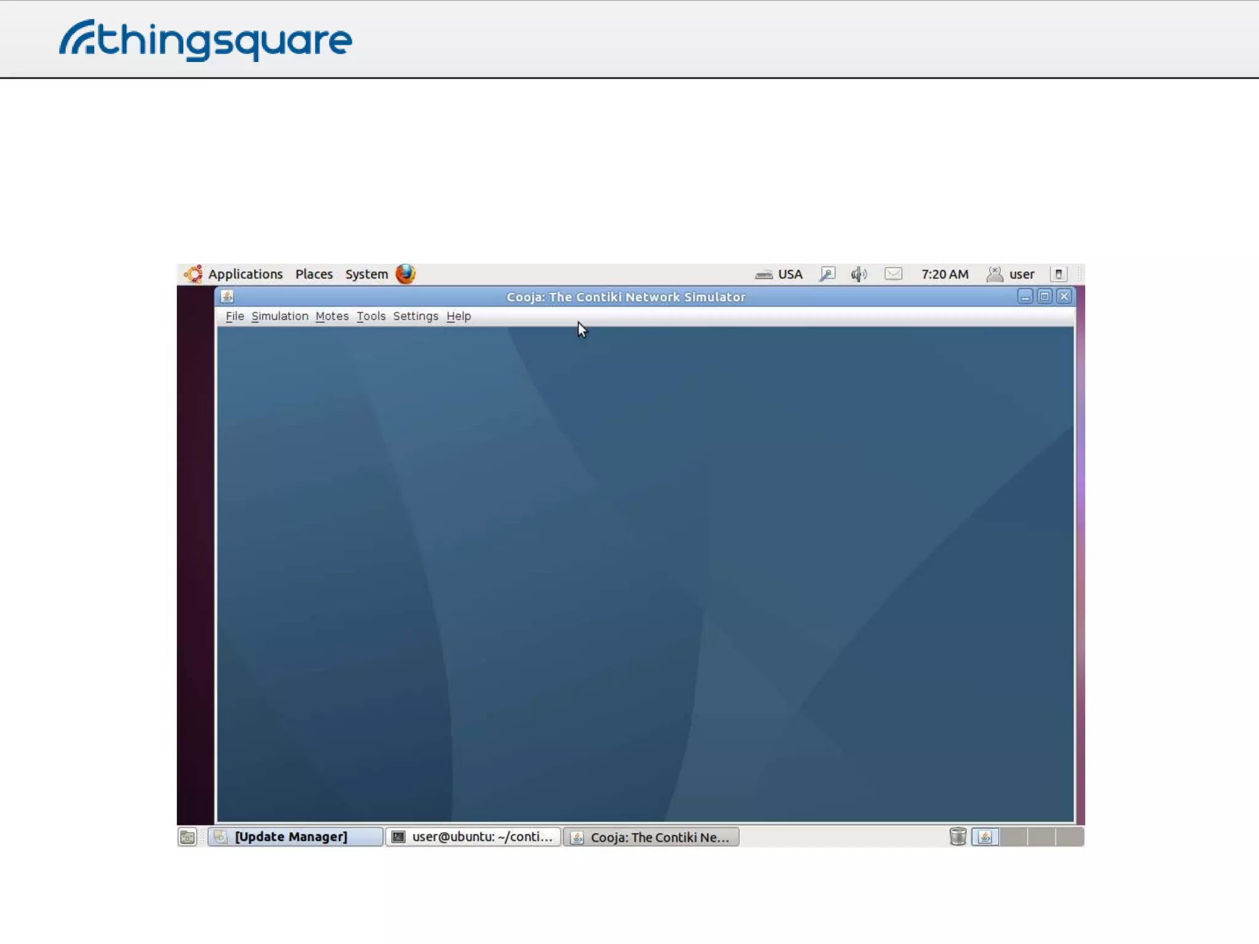
Task: Launch Firefox from the top panel
Action: tap(405, 274)
